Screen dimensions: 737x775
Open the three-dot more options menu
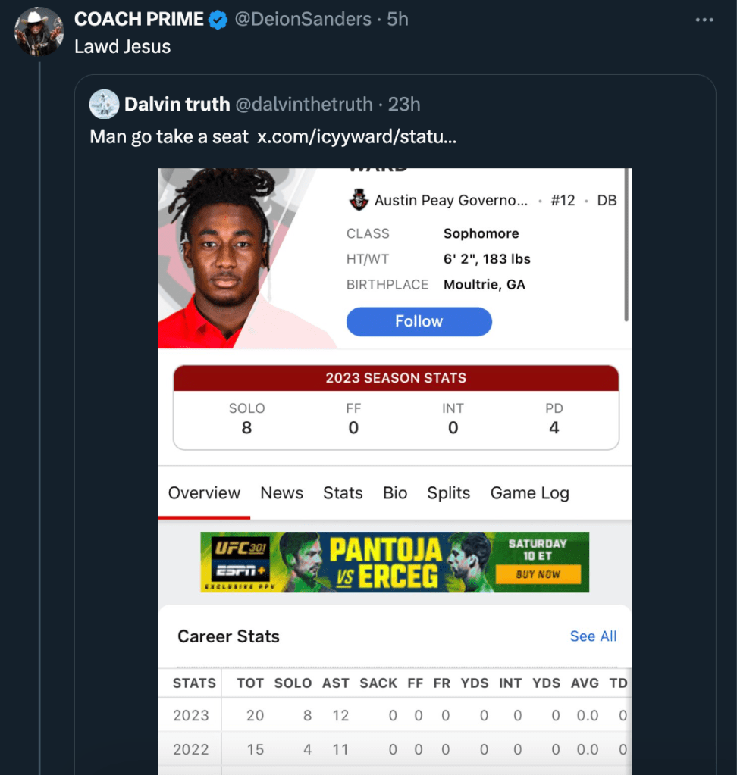pos(704,20)
